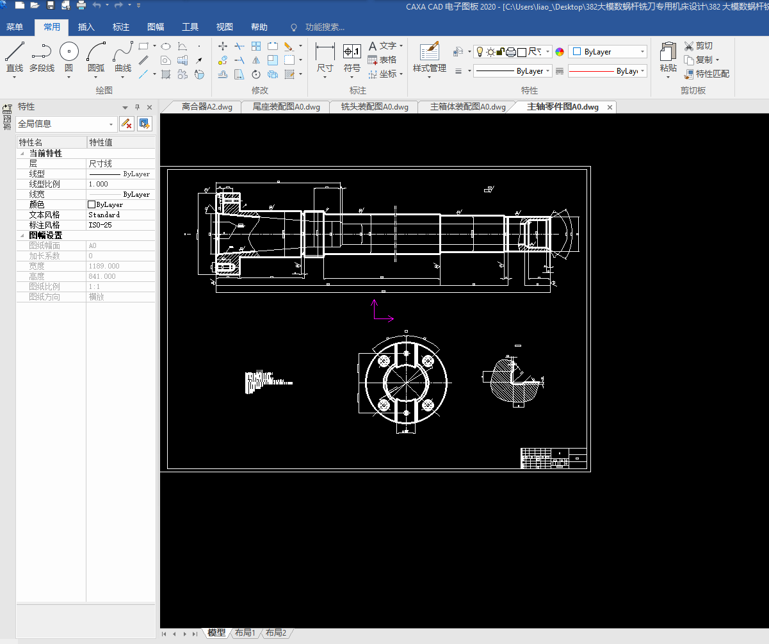
Task: Click the 功能搜索 search field
Action: (325, 27)
